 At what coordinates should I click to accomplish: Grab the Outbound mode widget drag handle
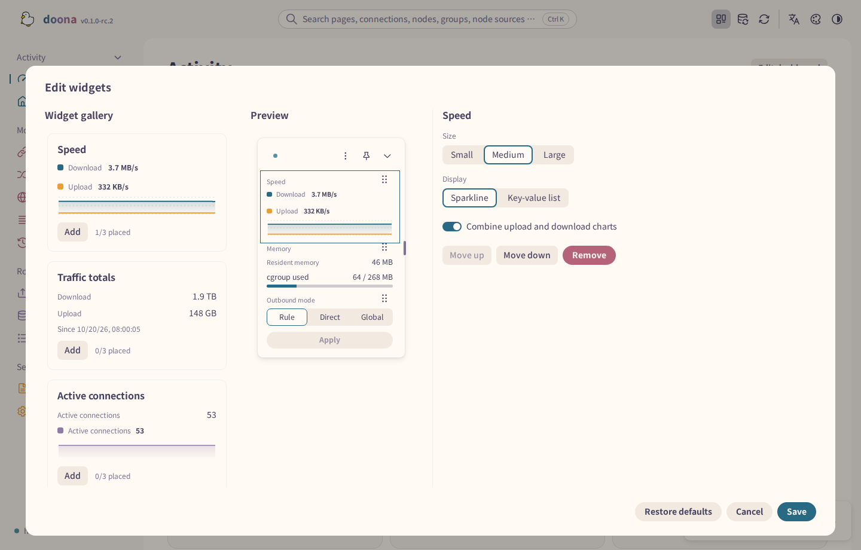point(384,298)
